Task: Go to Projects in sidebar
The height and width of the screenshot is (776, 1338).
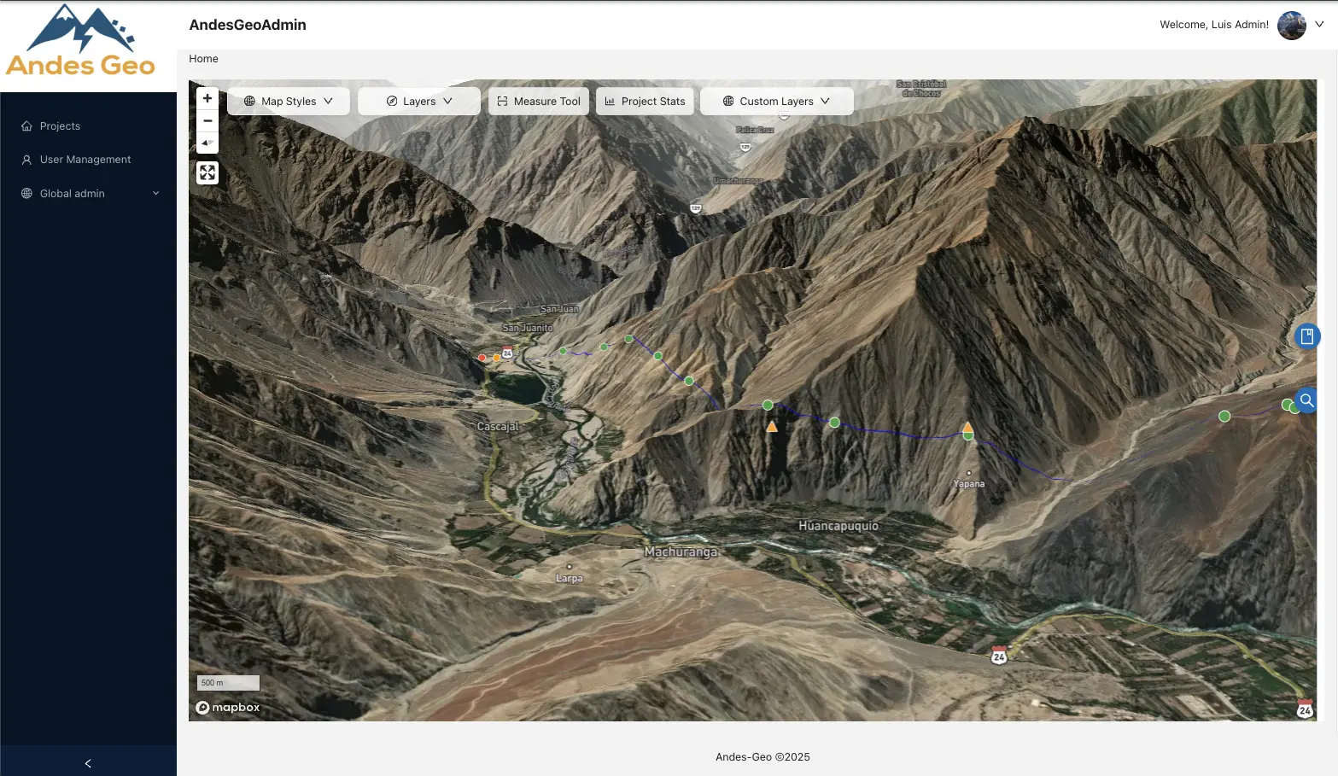Action: 60,126
